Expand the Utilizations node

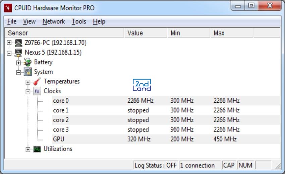(28, 150)
